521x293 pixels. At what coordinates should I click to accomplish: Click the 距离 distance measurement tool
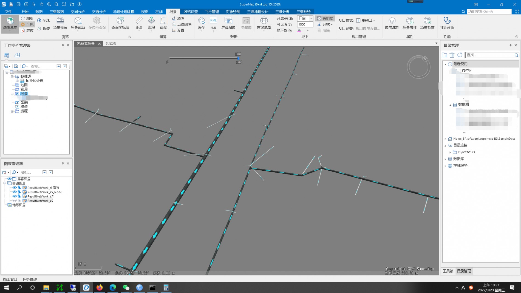pyautogui.click(x=139, y=23)
